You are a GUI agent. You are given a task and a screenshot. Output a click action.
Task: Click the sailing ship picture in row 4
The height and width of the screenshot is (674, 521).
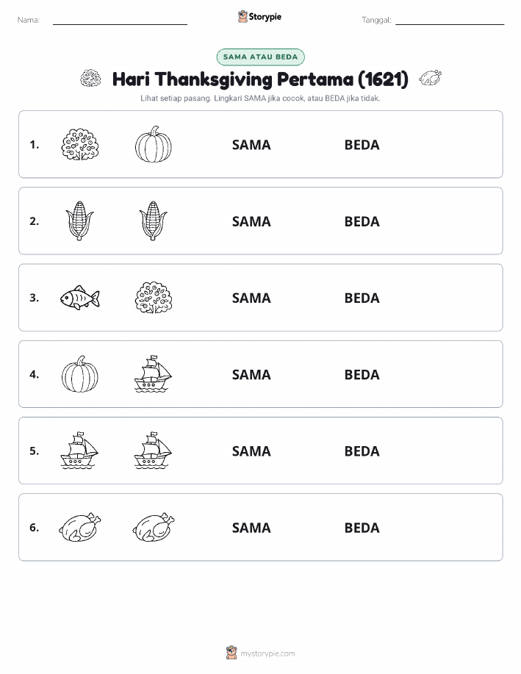click(x=154, y=374)
